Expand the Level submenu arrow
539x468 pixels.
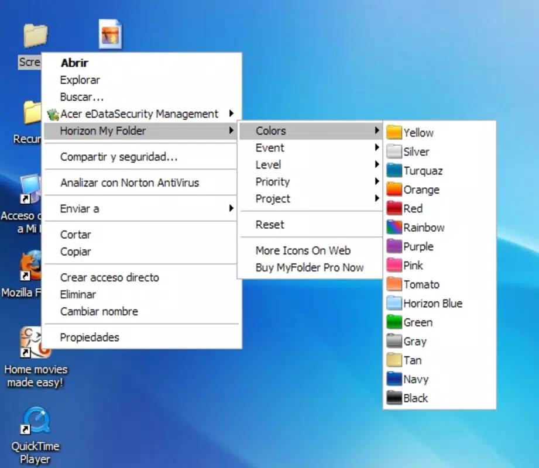pyautogui.click(x=377, y=164)
